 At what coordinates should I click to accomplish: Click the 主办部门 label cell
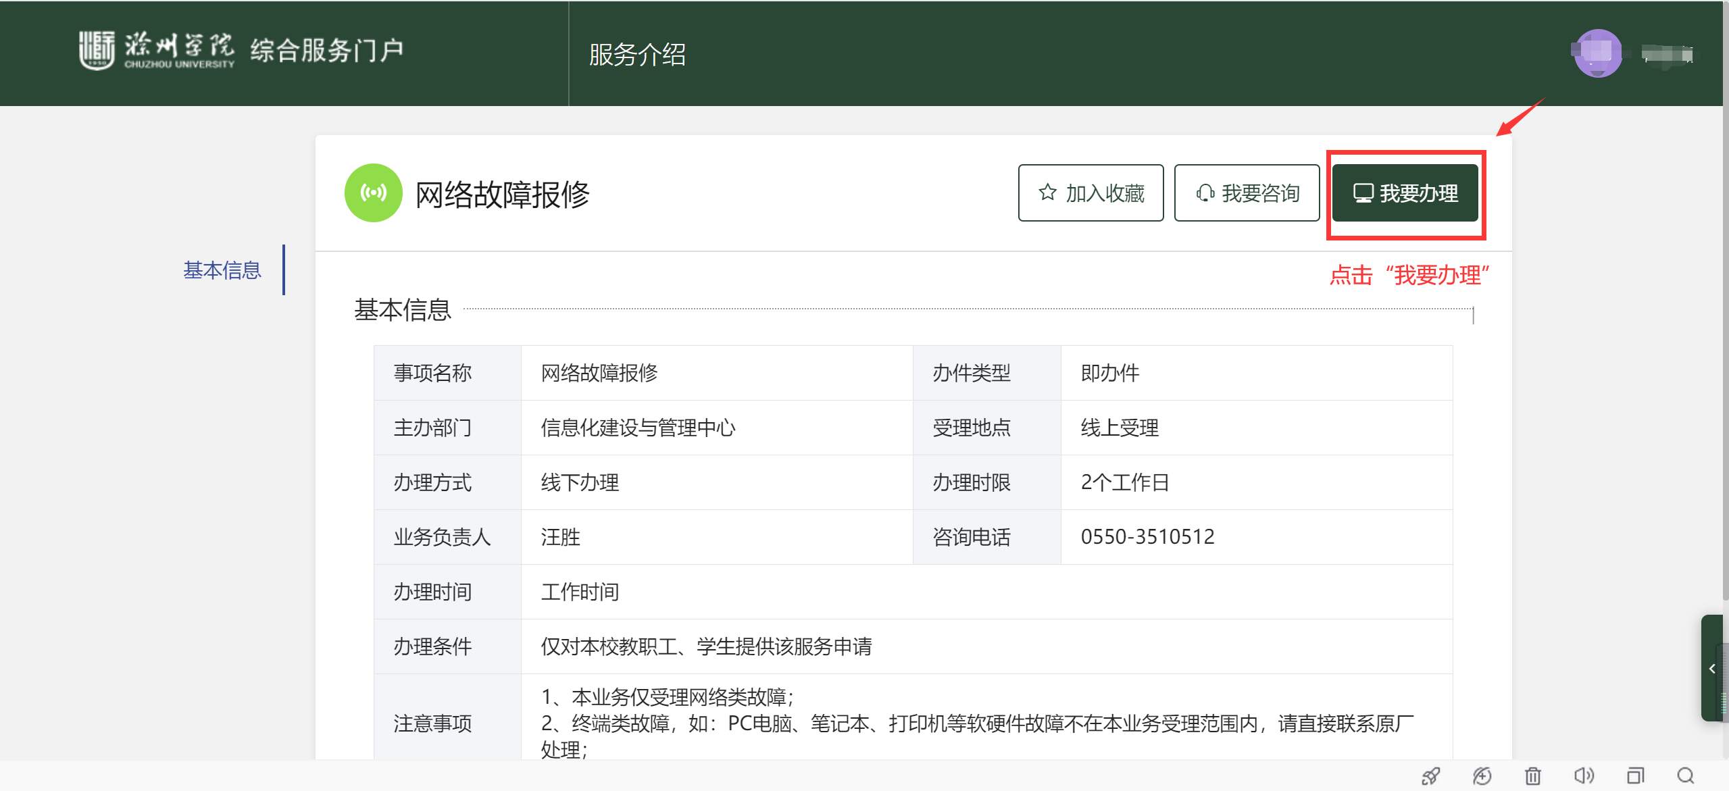[447, 428]
